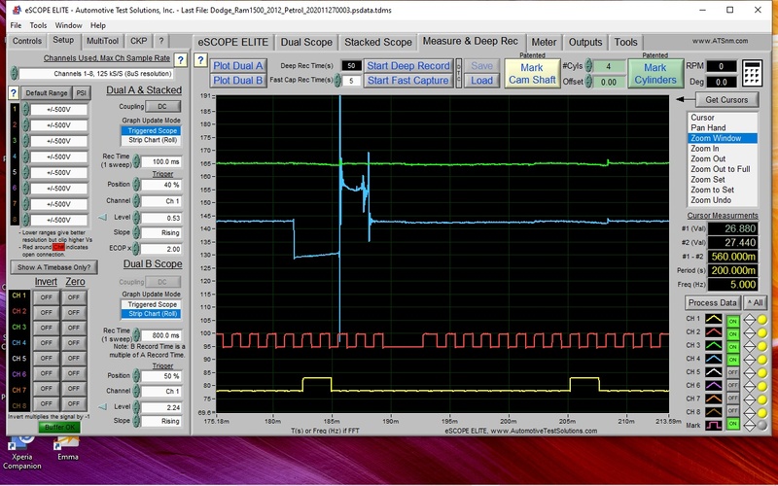Select Strip Chart (Roll) under Dual A mode
This screenshot has width=778, height=486.
point(152,140)
